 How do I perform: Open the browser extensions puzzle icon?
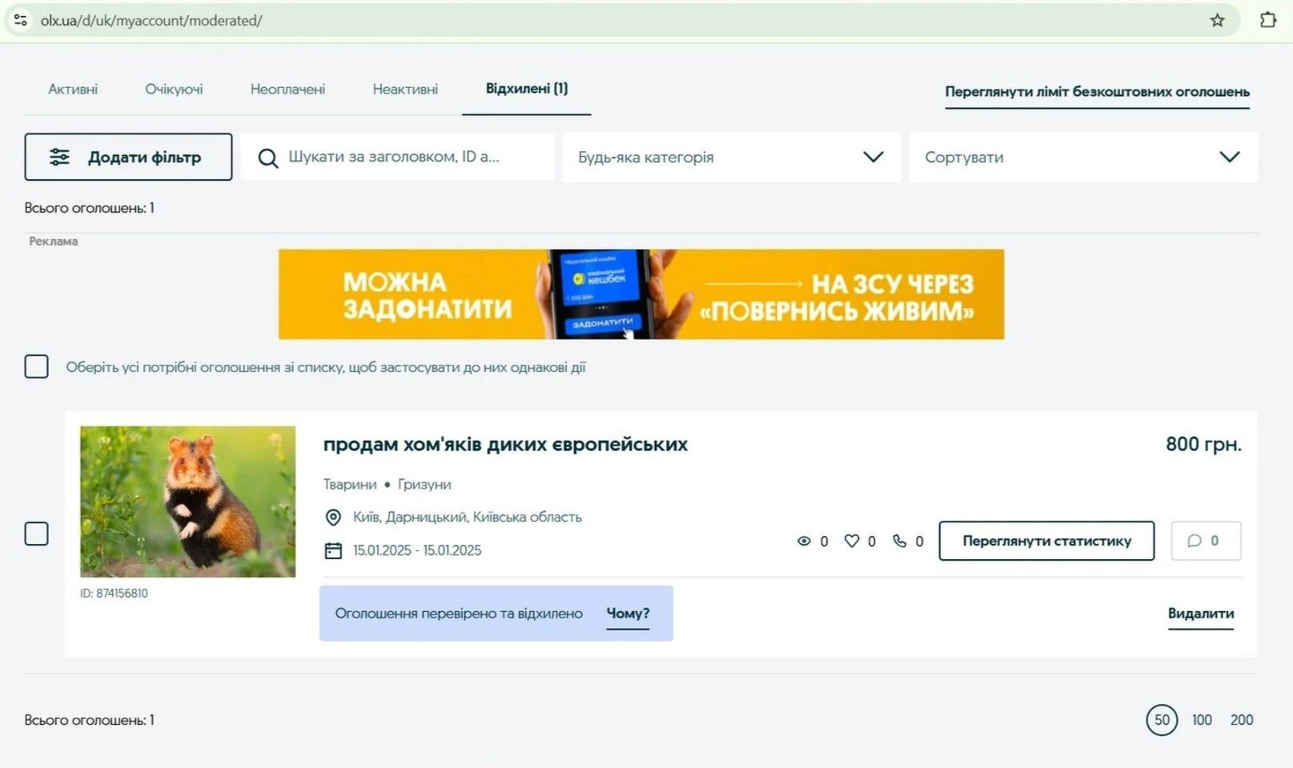1268,20
